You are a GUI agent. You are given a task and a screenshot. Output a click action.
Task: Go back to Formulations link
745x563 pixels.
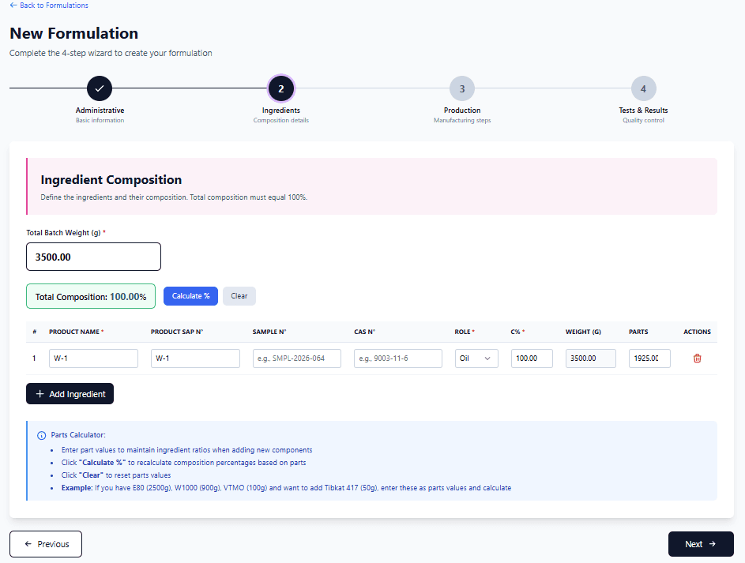(x=49, y=6)
